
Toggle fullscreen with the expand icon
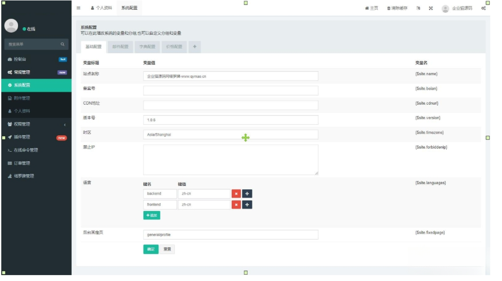pyautogui.click(x=431, y=8)
